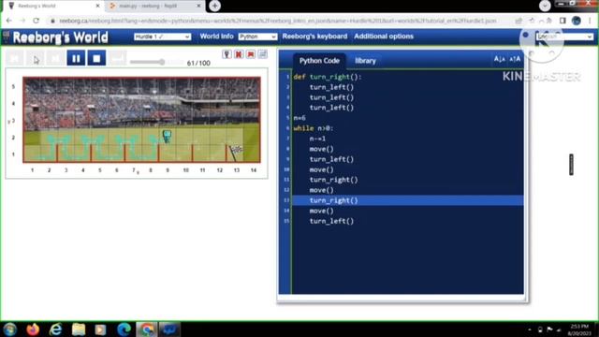Decrease editor font size
This screenshot has height=337, width=599.
click(x=499, y=59)
